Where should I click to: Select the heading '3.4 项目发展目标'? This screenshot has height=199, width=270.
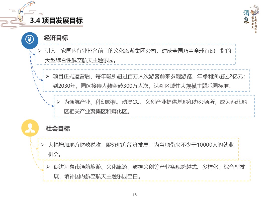[56, 21]
